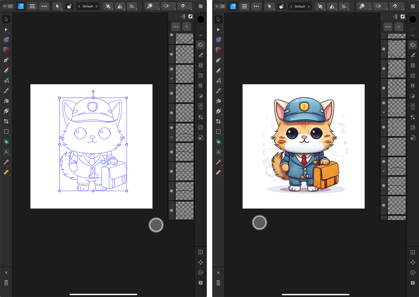Click the trash delete icon in left window
The image size is (419, 297).
[6, 283]
